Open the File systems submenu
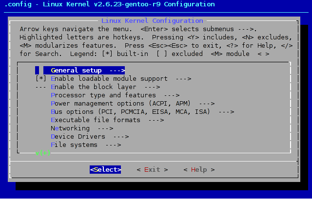 (86, 145)
